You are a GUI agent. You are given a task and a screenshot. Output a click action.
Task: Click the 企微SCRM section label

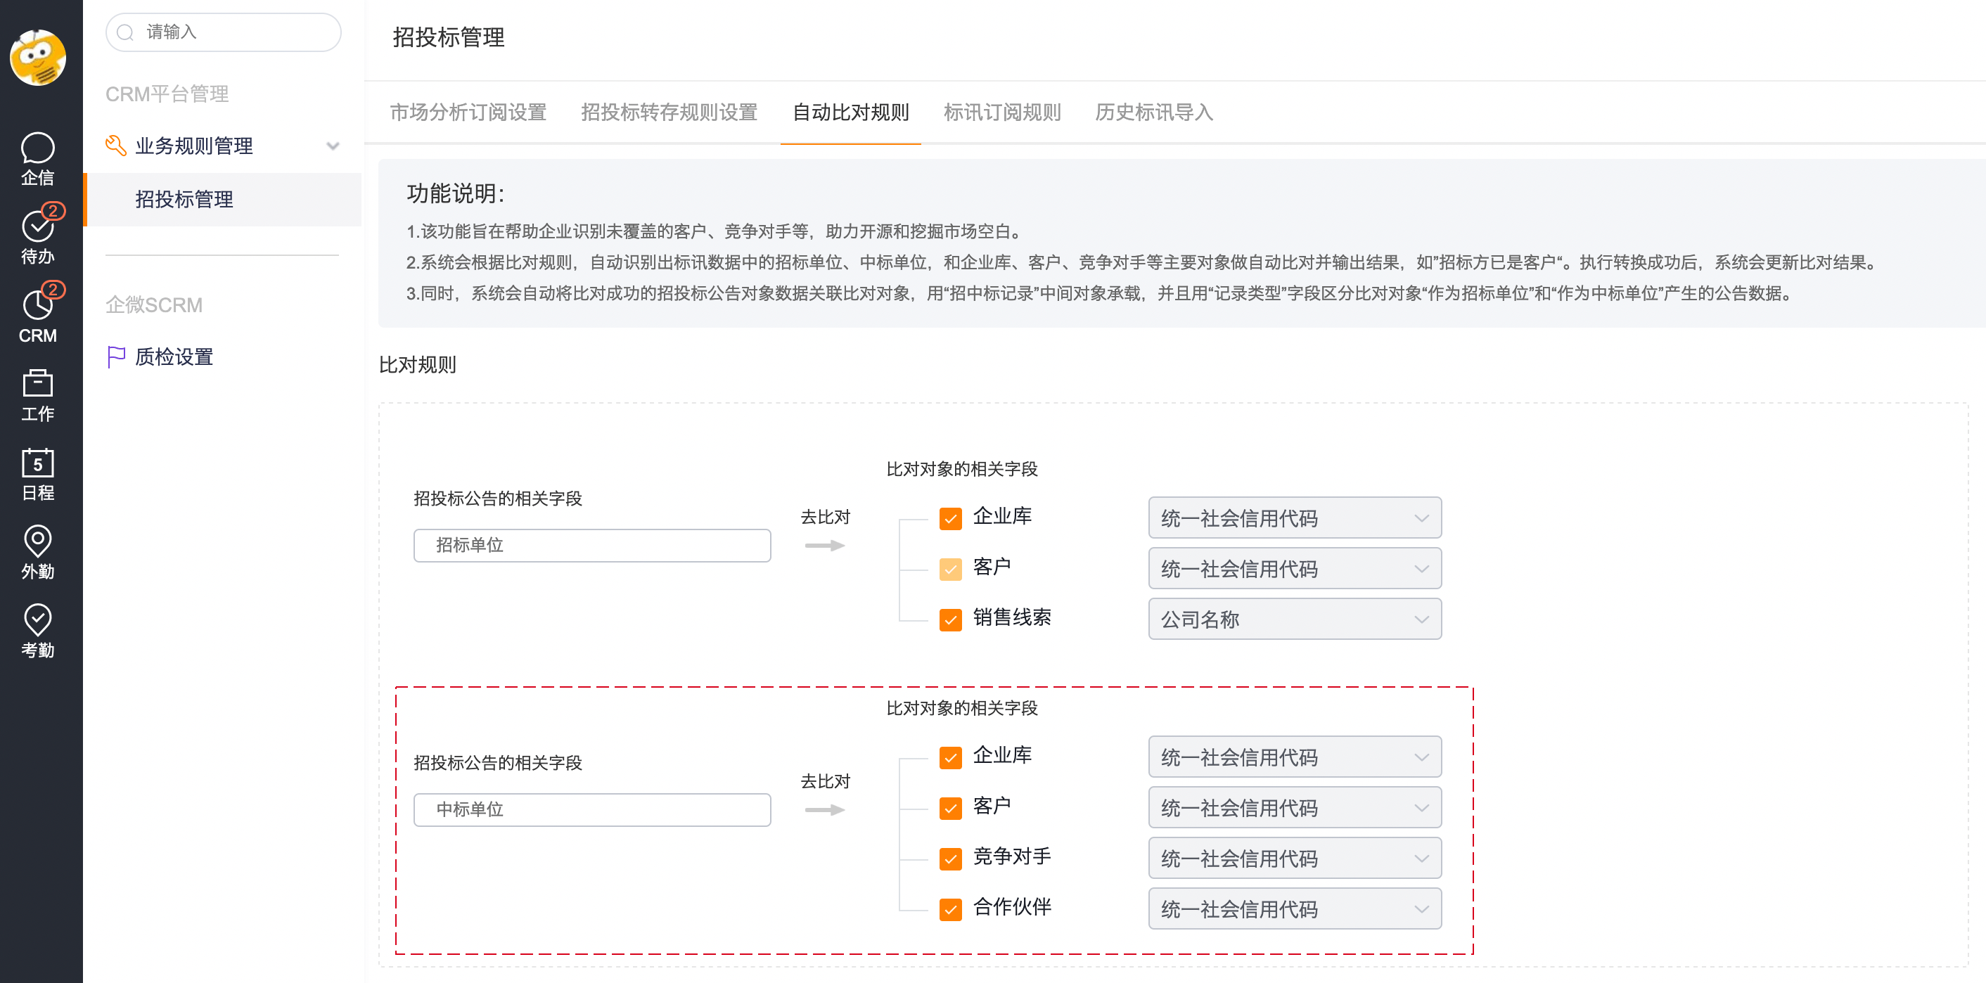[x=154, y=305]
